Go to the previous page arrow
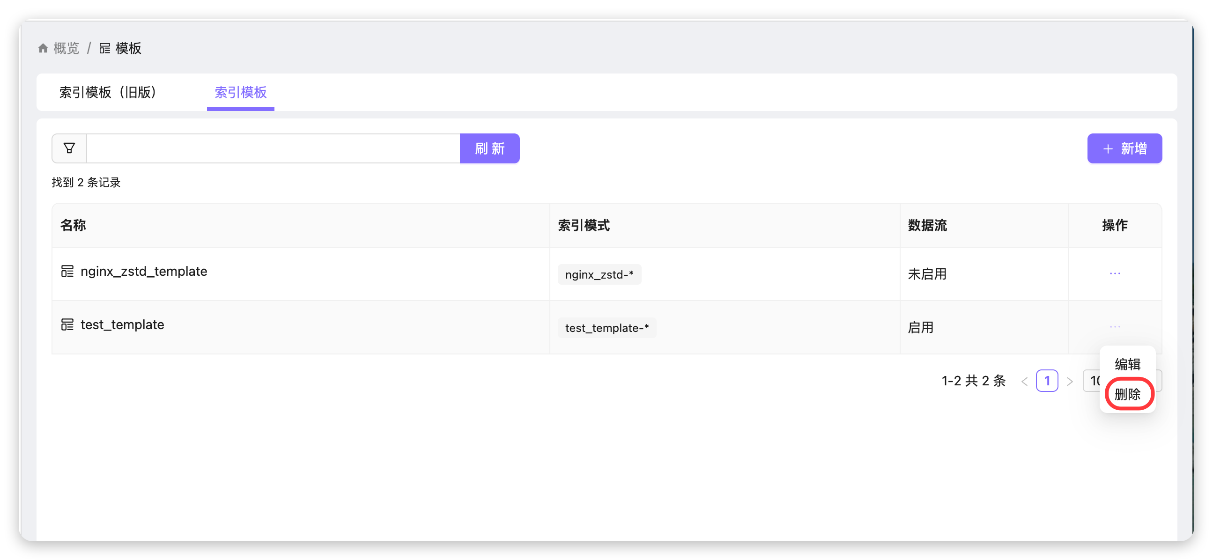The image size is (1213, 560). click(1024, 381)
